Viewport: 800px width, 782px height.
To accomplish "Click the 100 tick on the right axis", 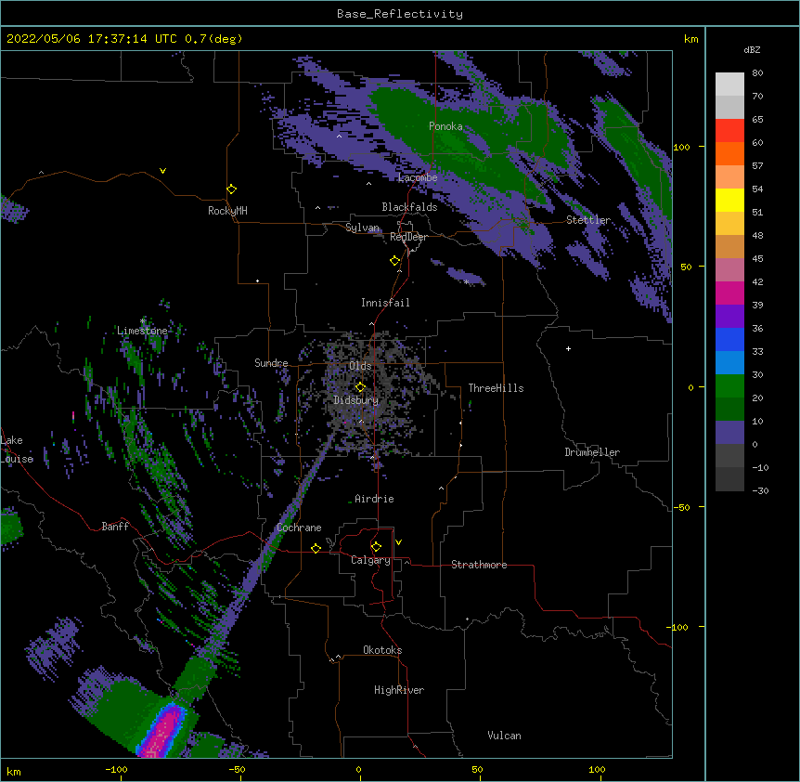I will pos(681,147).
